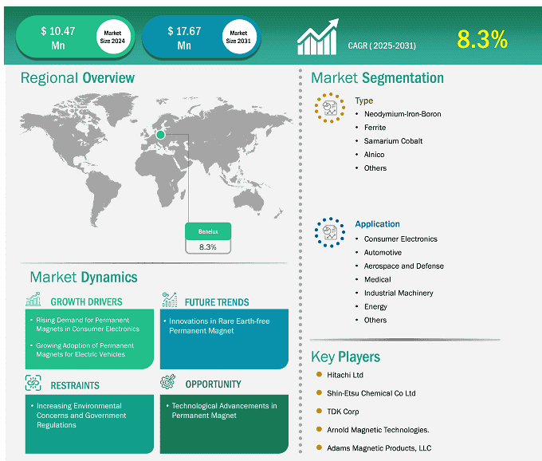Click the GROWTH DRIVERS title

86,302
